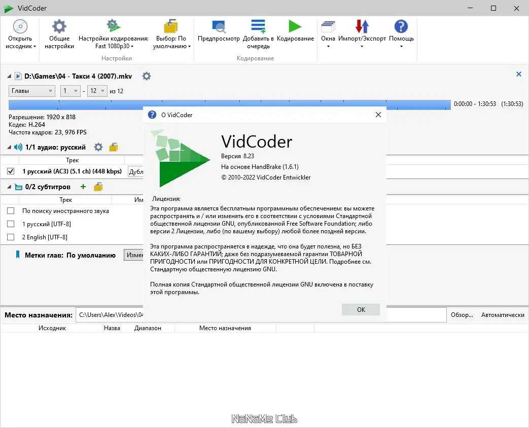Toggle checkbox for '1 русский (AC3)' audio track
The height and width of the screenshot is (428, 529).
pos(11,171)
